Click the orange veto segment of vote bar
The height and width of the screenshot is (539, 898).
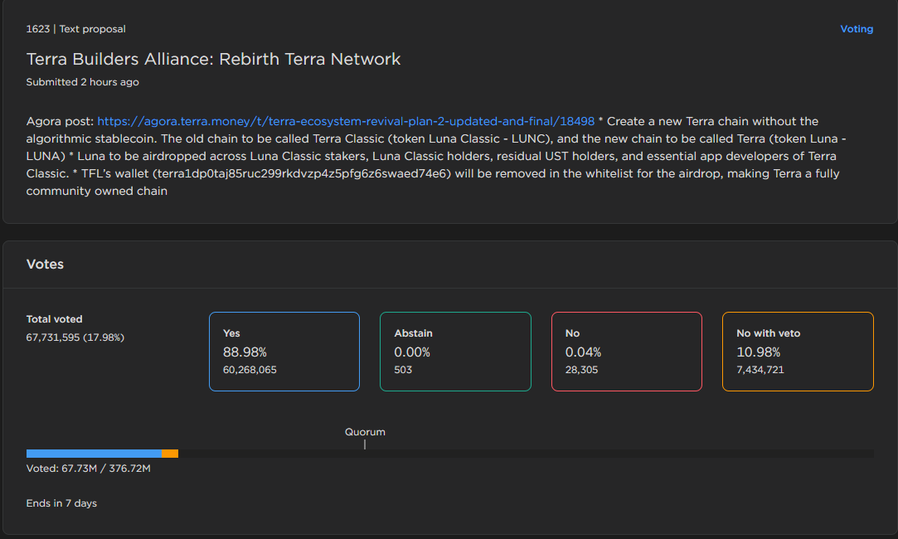click(x=170, y=454)
